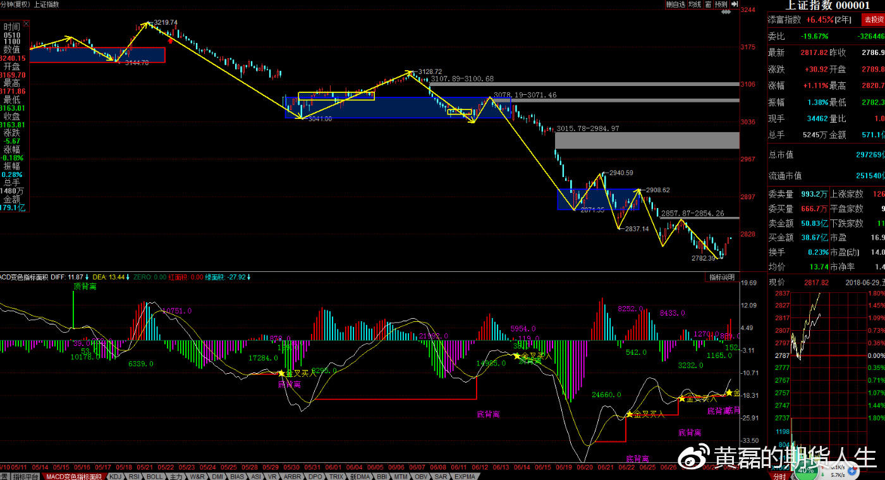Click the 上证指数 000001 title
This screenshot has width=885, height=480.
827,5
